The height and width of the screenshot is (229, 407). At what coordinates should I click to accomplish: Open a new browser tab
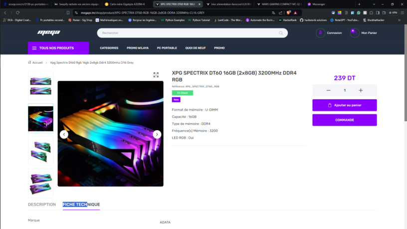(x=359, y=4)
